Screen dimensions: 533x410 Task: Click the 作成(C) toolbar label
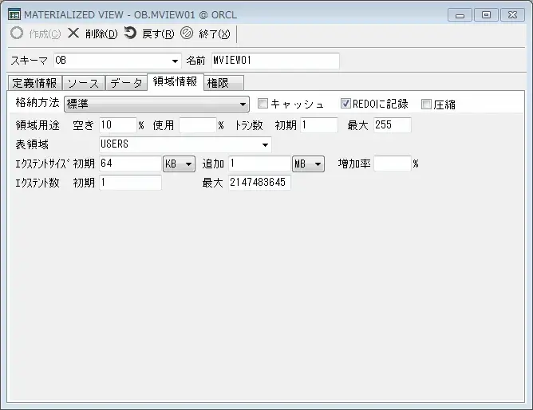45,34
